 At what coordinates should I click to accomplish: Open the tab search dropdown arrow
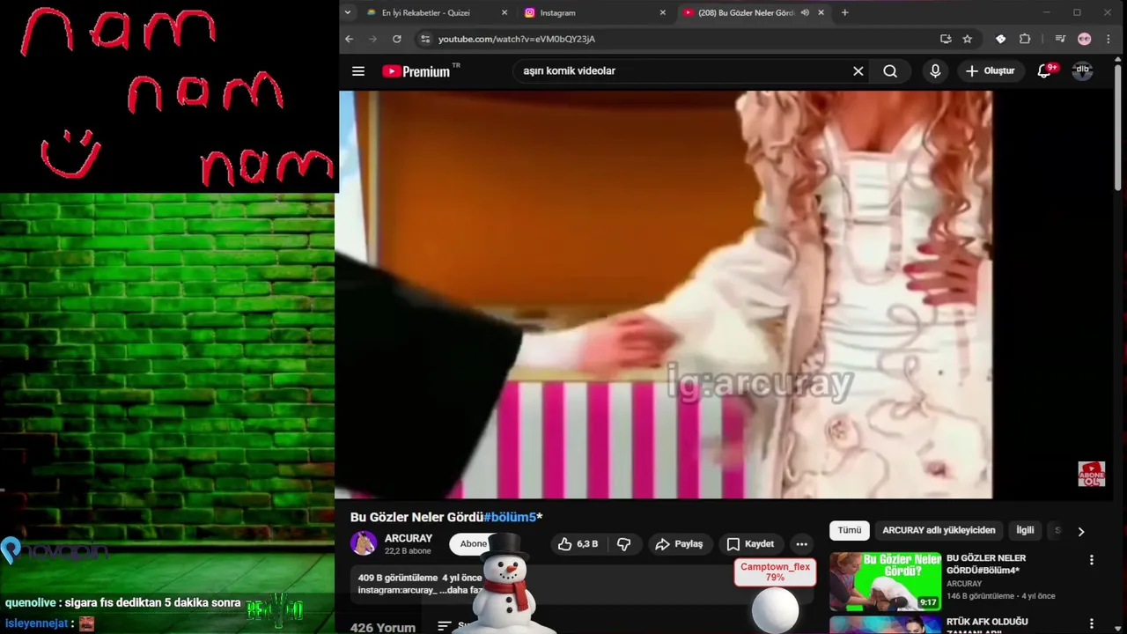pos(348,12)
